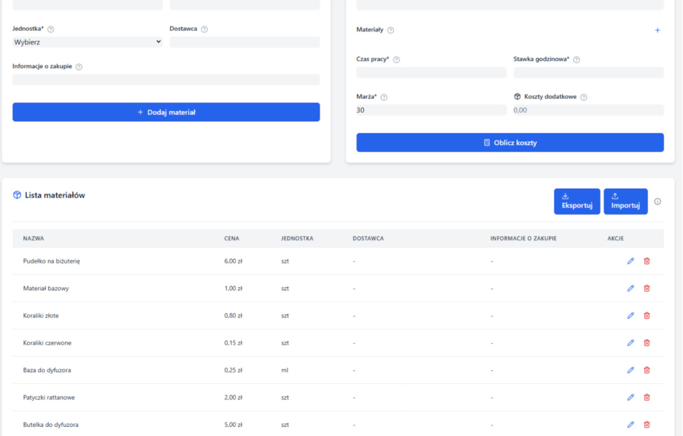Add material with plus icon next to Materiały
683x436 pixels.
click(657, 30)
